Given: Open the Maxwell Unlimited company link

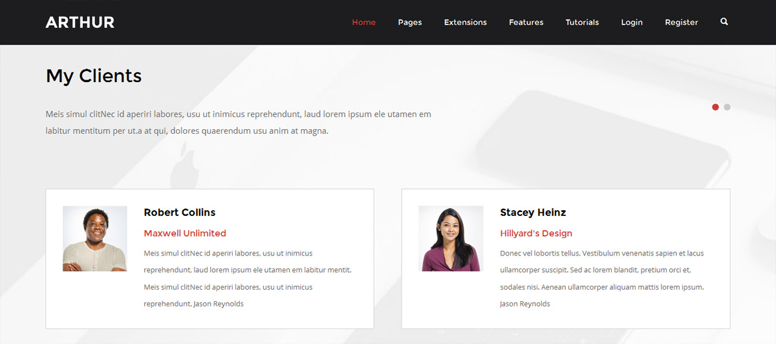Looking at the screenshot, I should pyautogui.click(x=185, y=233).
